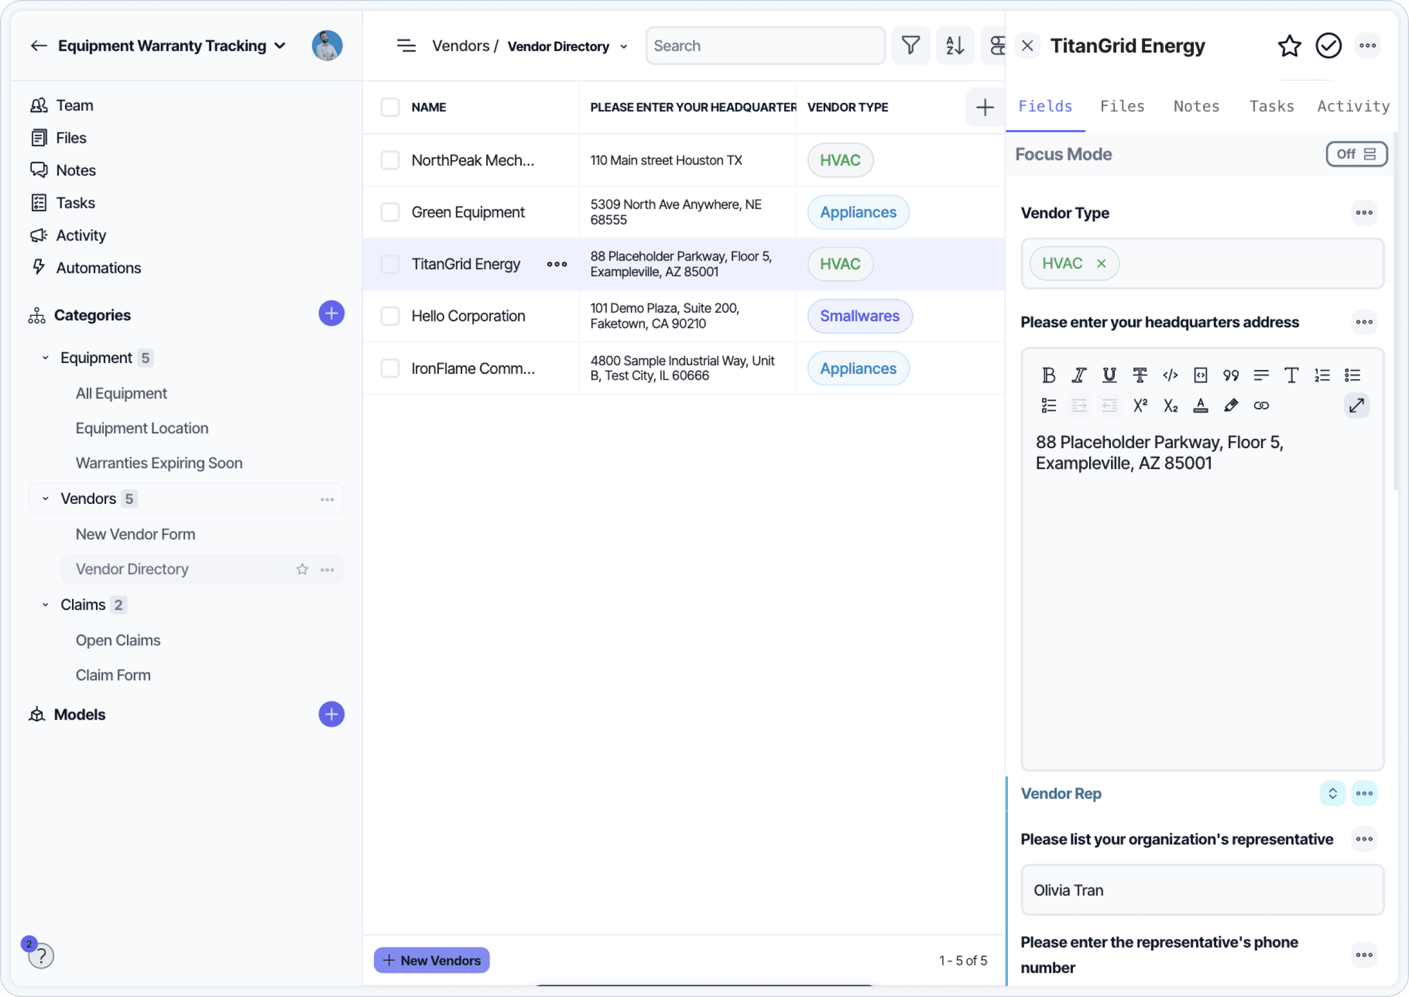Check the NorthPeak Mech row checkbox
Screen dimensions: 1409x997
coord(390,160)
